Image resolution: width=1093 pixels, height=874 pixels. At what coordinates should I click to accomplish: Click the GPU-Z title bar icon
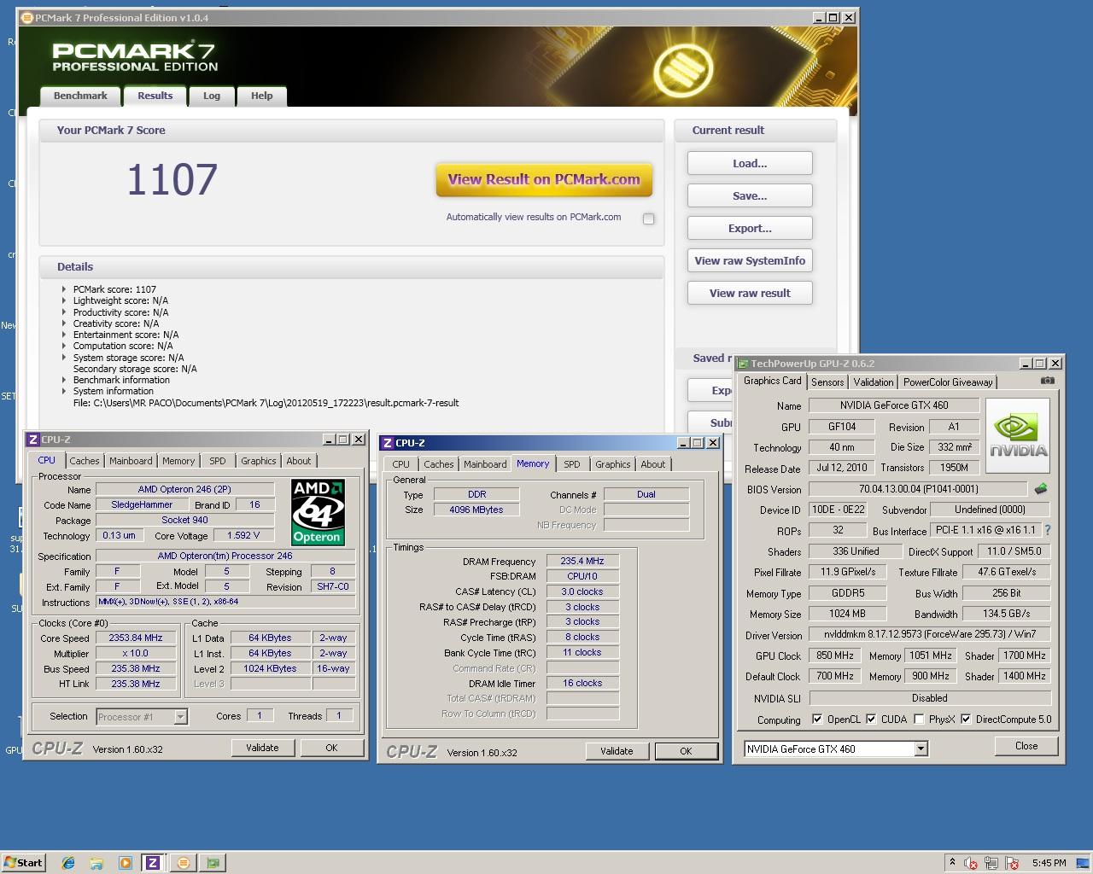(743, 364)
